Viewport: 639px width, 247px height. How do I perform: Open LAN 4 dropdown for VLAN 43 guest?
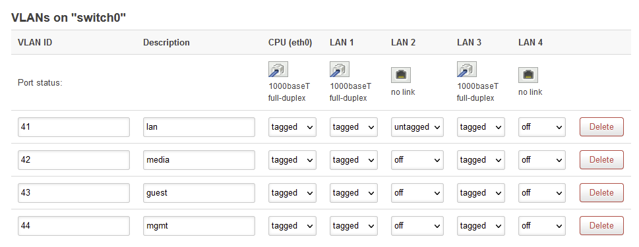click(x=541, y=193)
